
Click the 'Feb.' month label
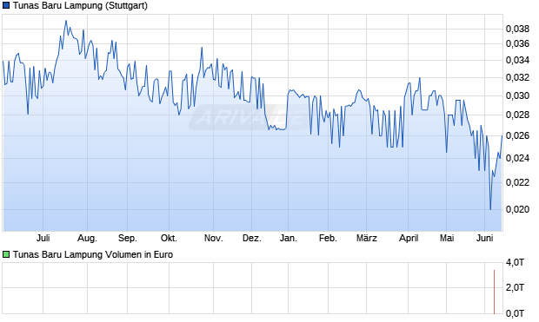pyautogui.click(x=328, y=238)
